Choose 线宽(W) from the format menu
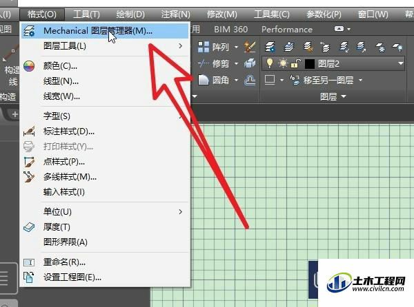414x307 pixels. pyautogui.click(x=105, y=96)
